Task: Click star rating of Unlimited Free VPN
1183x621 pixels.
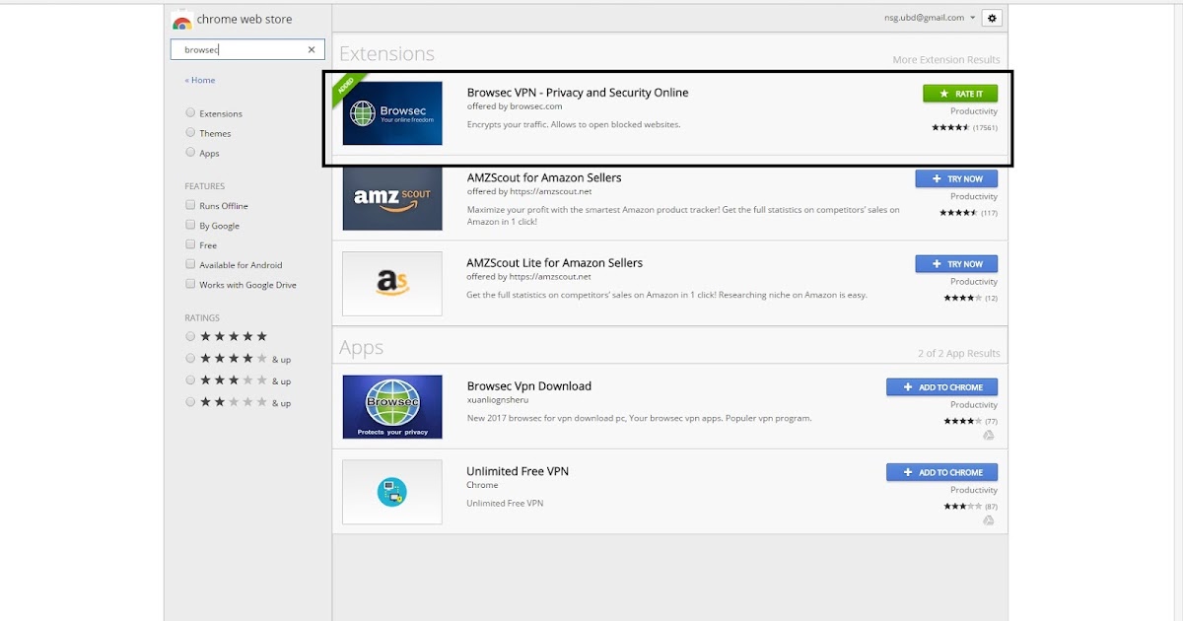Action: 961,507
